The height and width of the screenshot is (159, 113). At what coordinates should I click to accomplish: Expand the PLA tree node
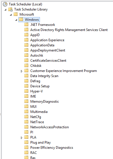22,138
